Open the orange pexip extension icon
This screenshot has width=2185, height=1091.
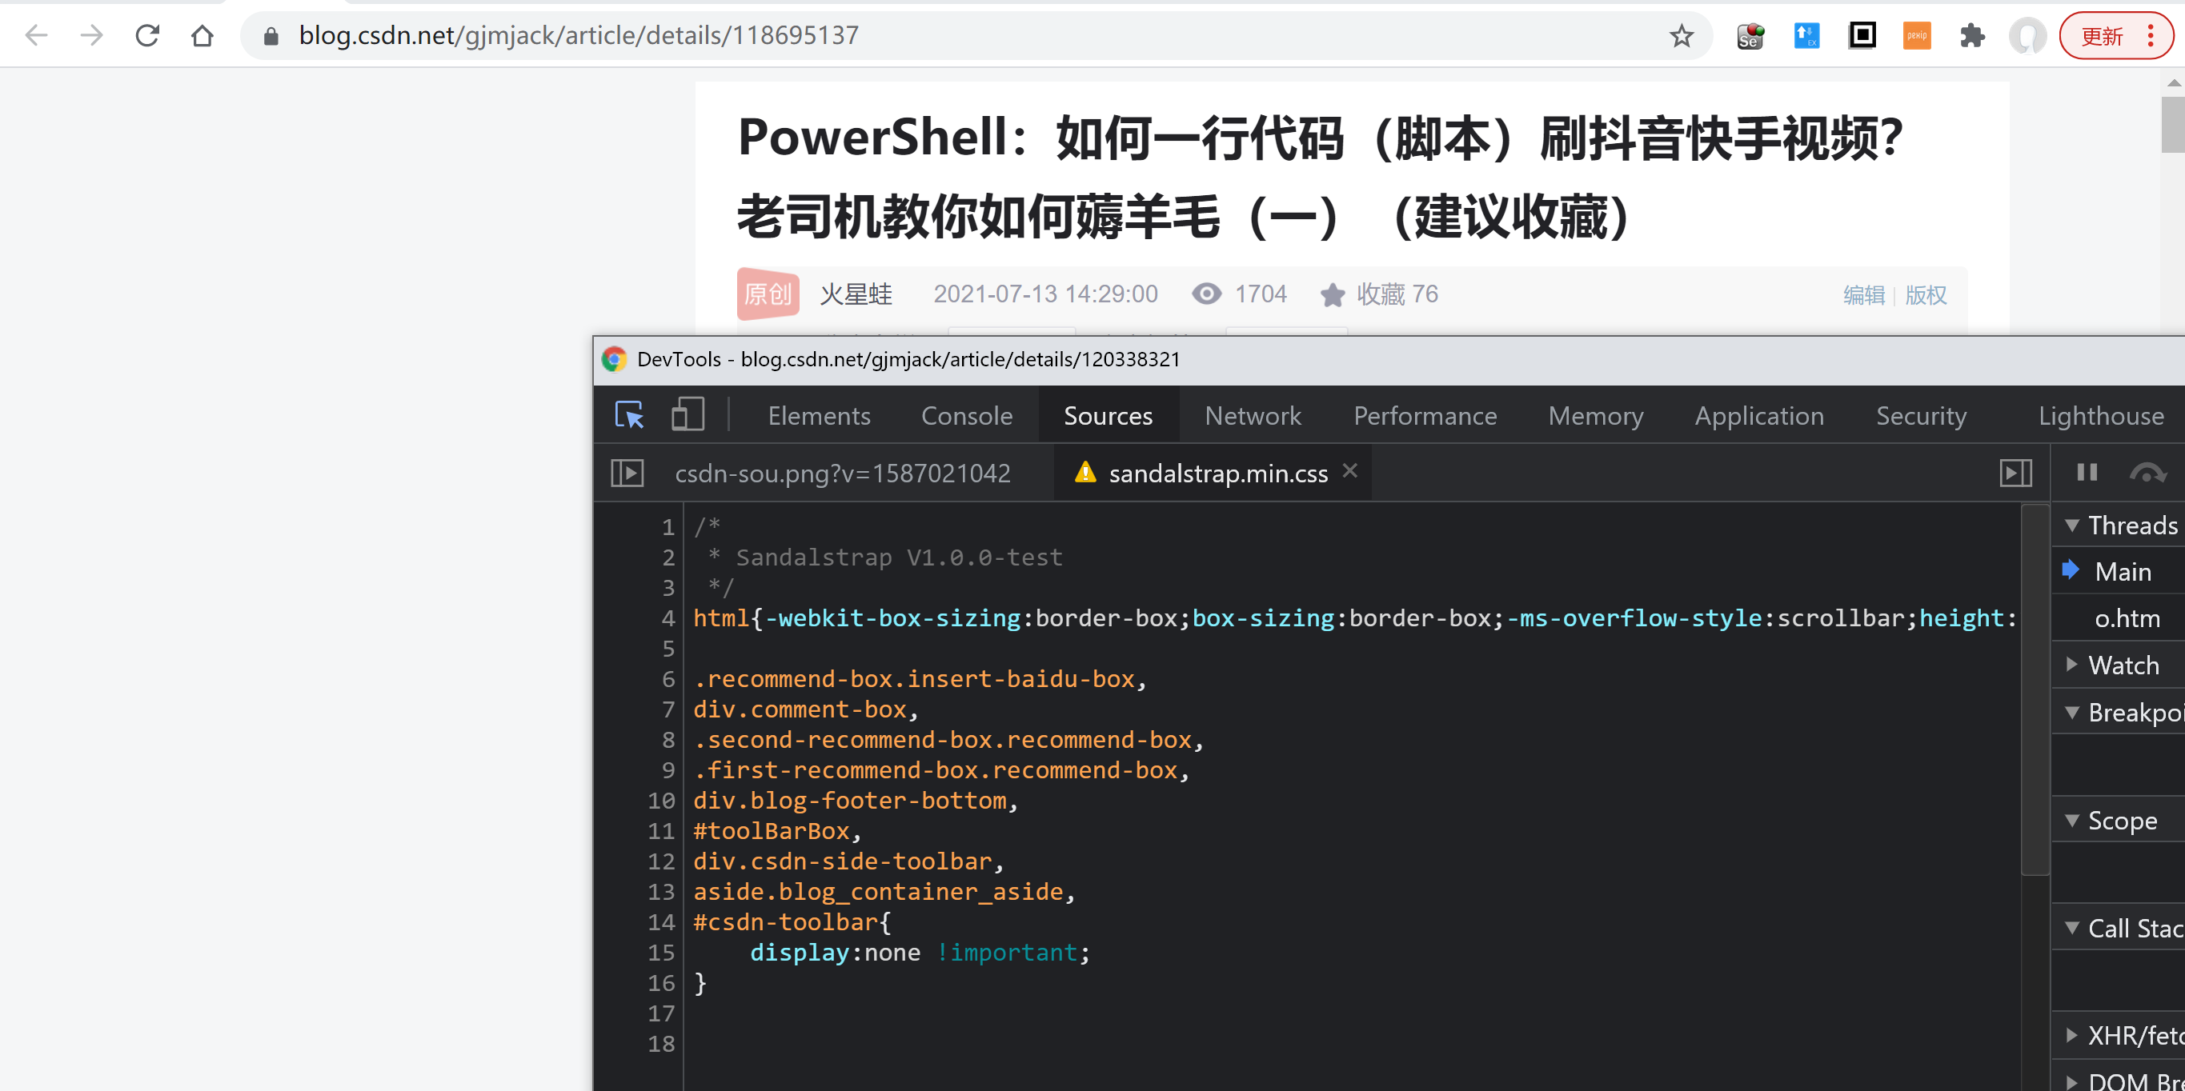(x=1917, y=36)
